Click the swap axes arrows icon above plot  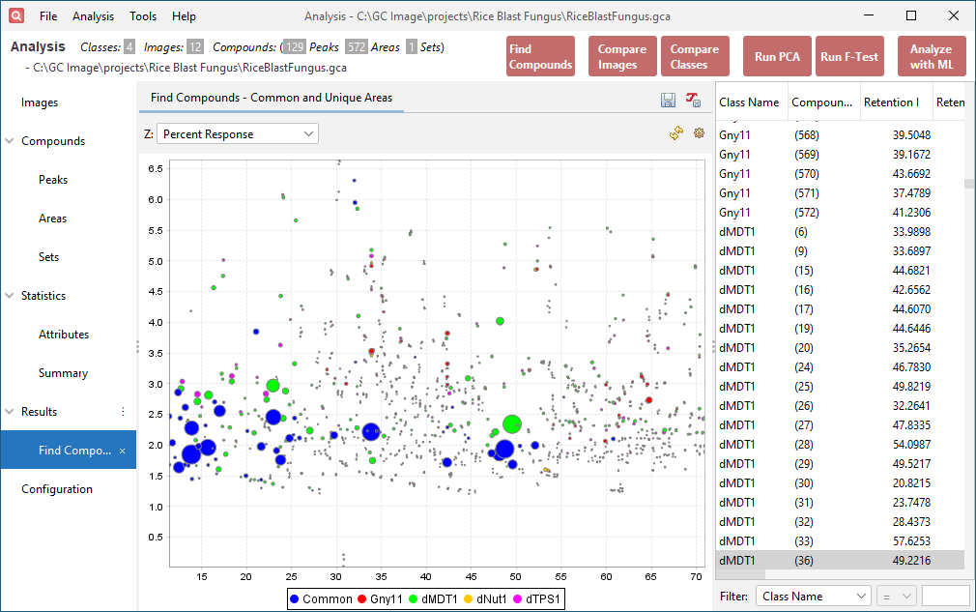(676, 132)
